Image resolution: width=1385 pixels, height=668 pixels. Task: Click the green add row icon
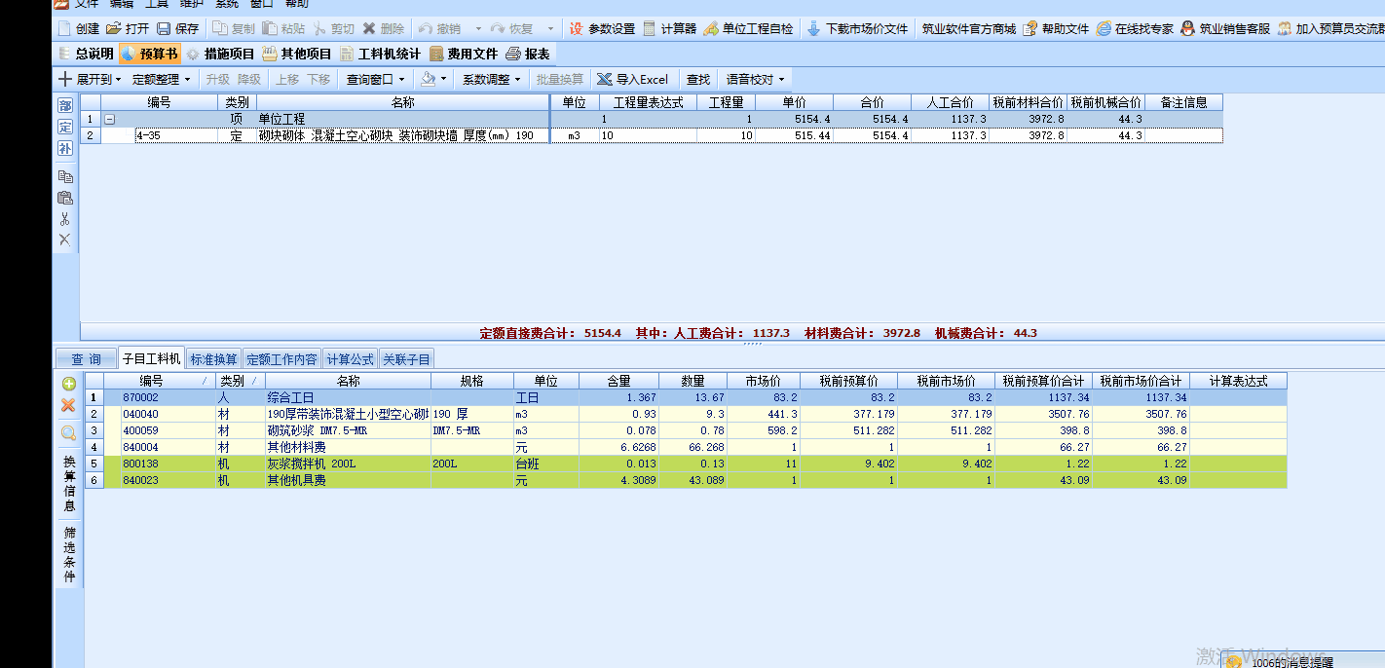68,384
